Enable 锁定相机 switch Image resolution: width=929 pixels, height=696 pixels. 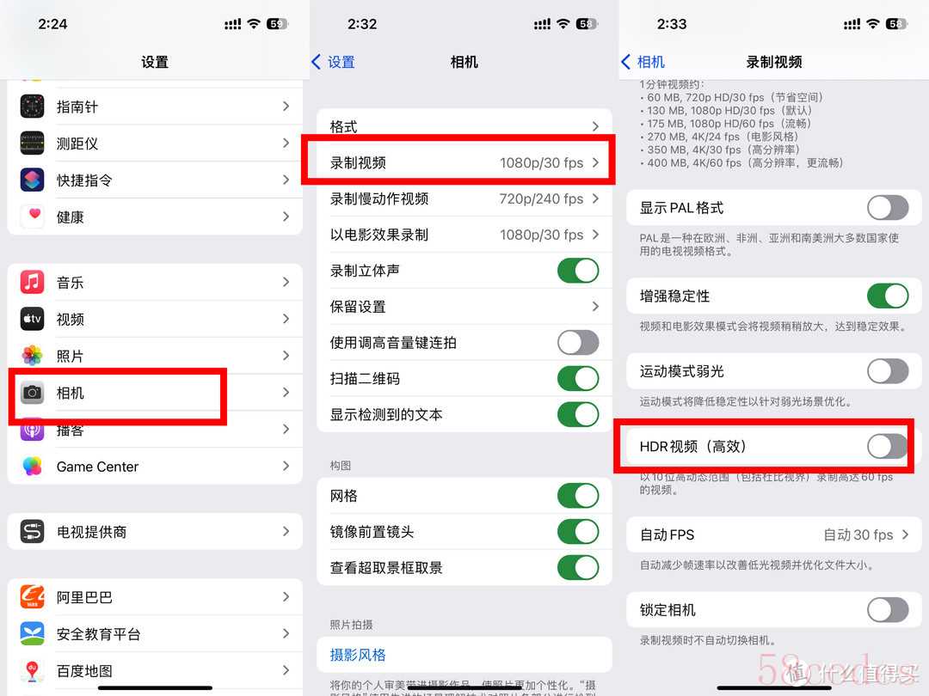click(x=888, y=609)
